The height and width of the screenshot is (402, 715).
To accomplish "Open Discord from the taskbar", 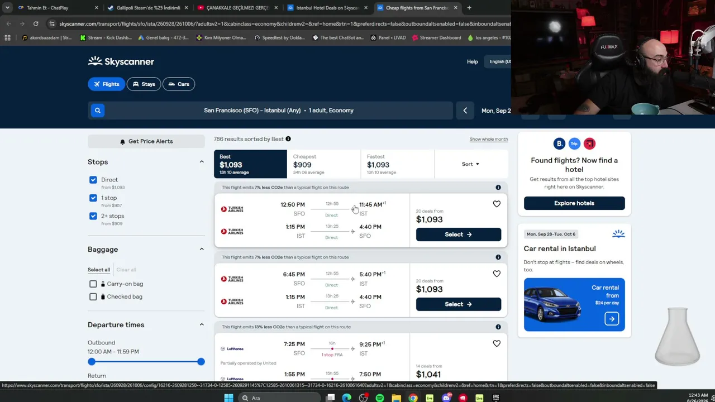I will pos(446,398).
